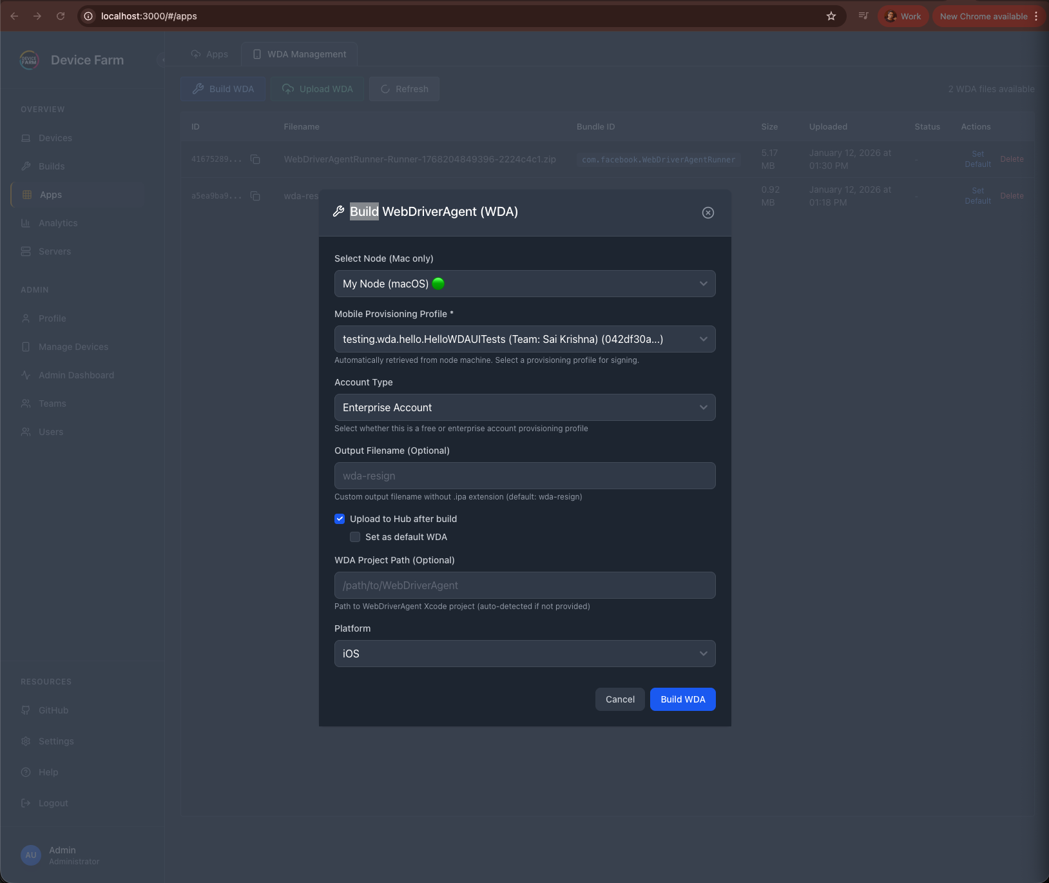Click the Admin Dashboard pulse icon
Viewport: 1049px width, 883px height.
26,375
